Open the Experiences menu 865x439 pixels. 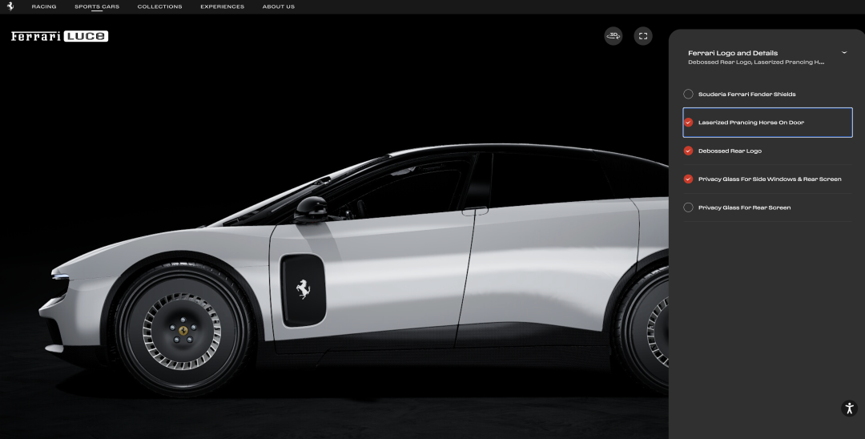(x=223, y=6)
